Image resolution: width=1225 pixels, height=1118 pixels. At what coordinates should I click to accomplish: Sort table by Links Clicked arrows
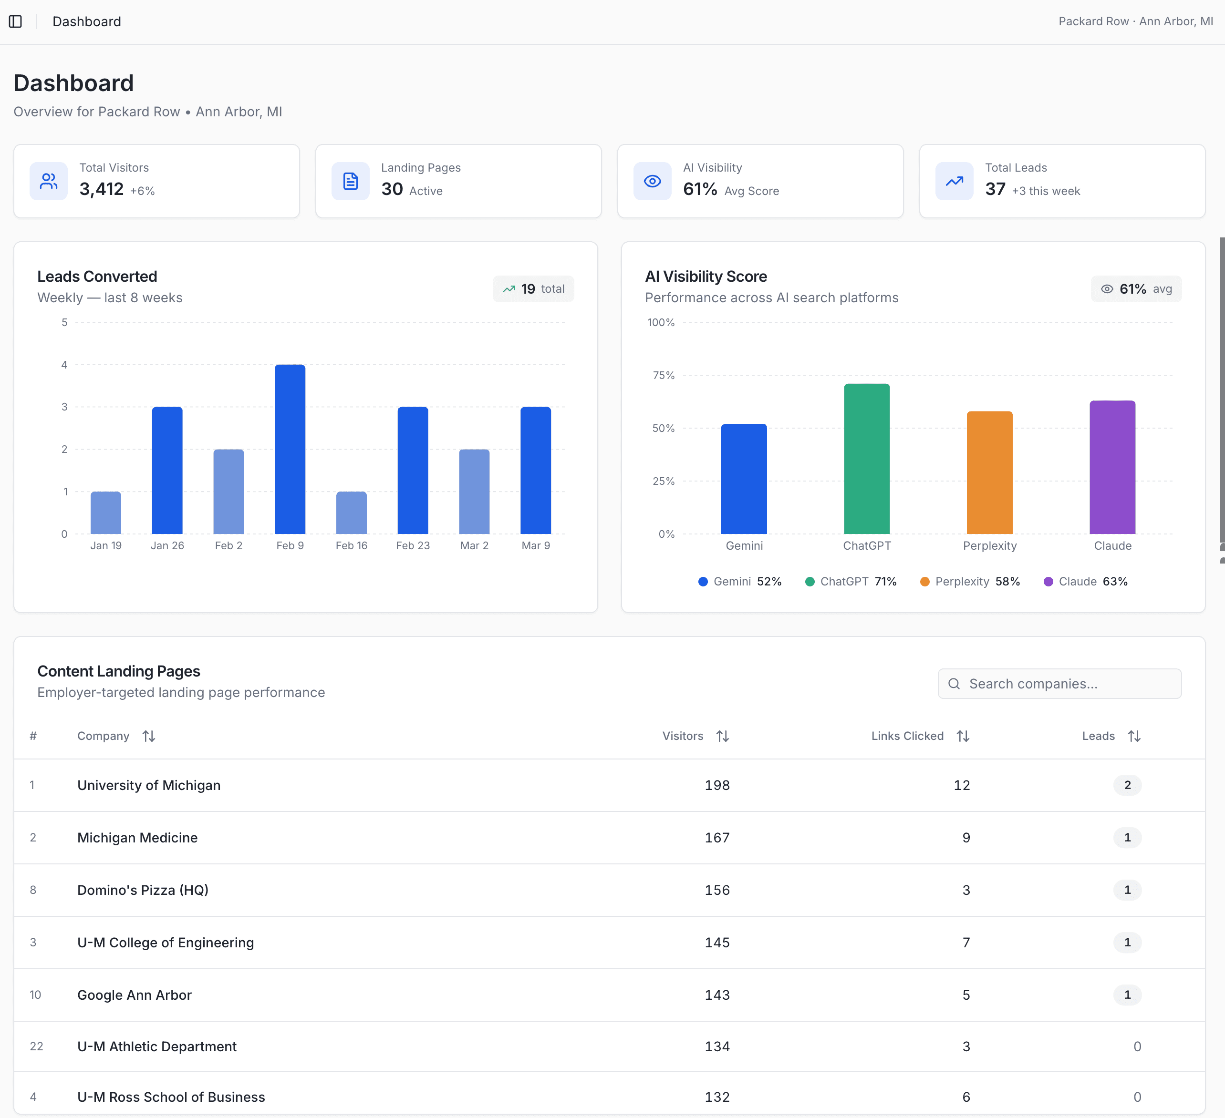pos(963,736)
